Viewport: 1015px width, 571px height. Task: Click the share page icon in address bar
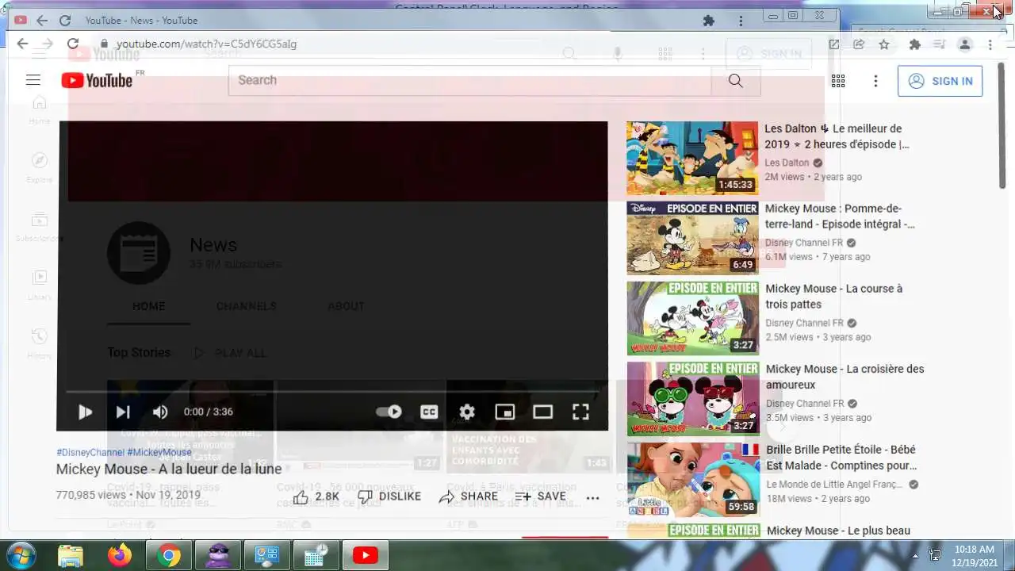pyautogui.click(x=859, y=44)
